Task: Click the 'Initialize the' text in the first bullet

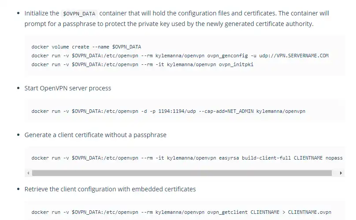Action: point(42,14)
